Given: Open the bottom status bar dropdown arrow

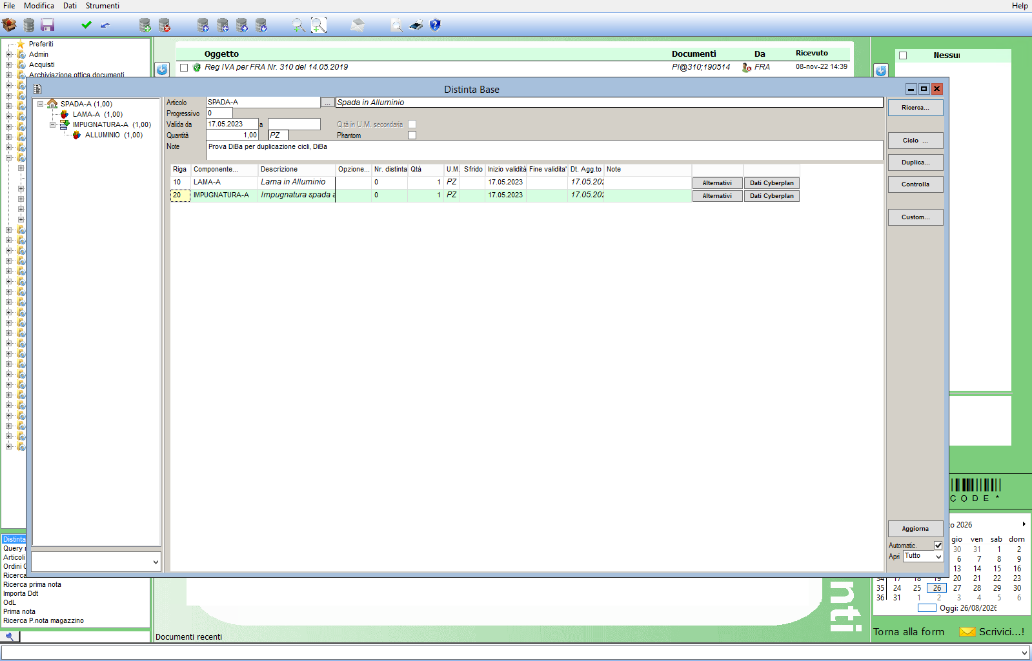Looking at the screenshot, I should coord(1024,653).
